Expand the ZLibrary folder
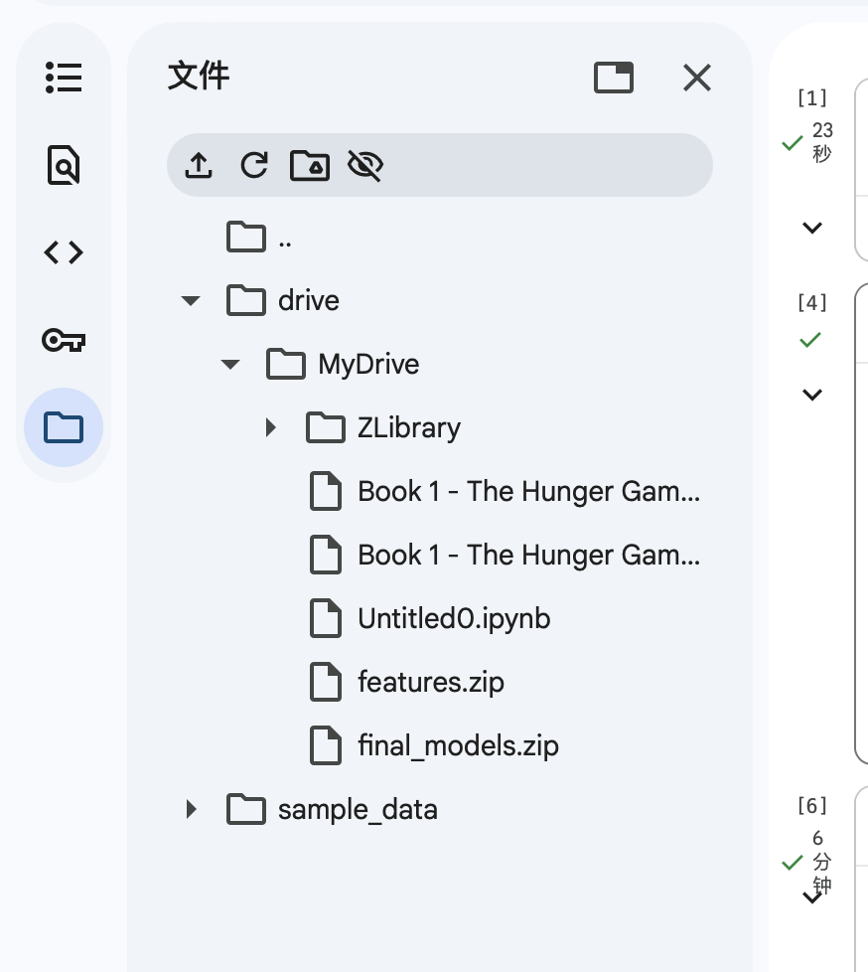Viewport: 868px width, 972px height. pyautogui.click(x=270, y=428)
